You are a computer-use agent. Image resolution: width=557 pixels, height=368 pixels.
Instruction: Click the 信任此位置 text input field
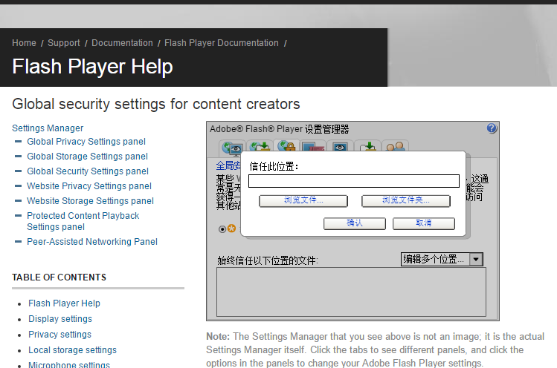coord(354,181)
